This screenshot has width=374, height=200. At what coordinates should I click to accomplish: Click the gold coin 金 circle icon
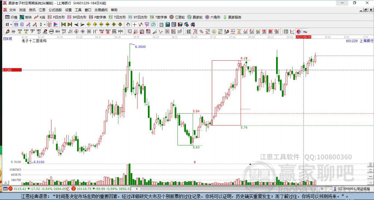point(214,32)
